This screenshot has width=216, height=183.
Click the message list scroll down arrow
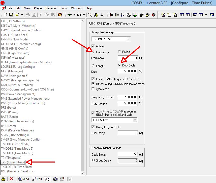(82, 173)
